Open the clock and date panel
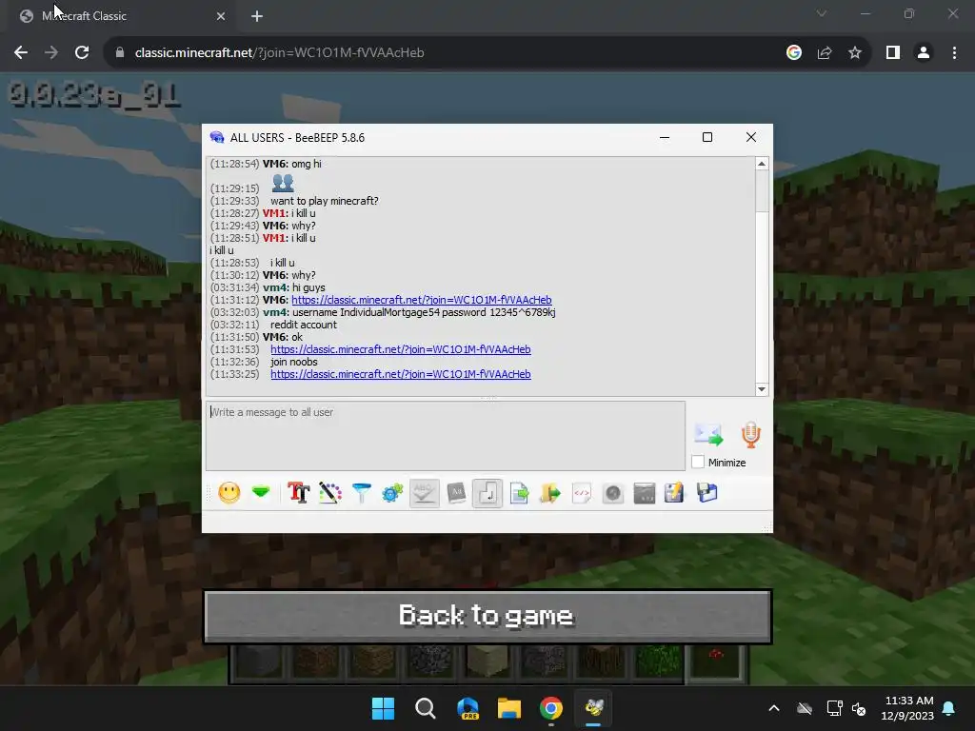Viewport: 975px width, 731px height. click(x=907, y=708)
